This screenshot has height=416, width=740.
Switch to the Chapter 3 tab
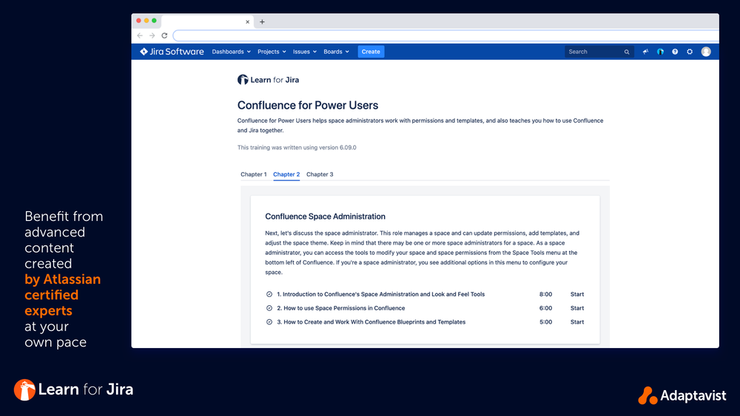[x=320, y=174]
